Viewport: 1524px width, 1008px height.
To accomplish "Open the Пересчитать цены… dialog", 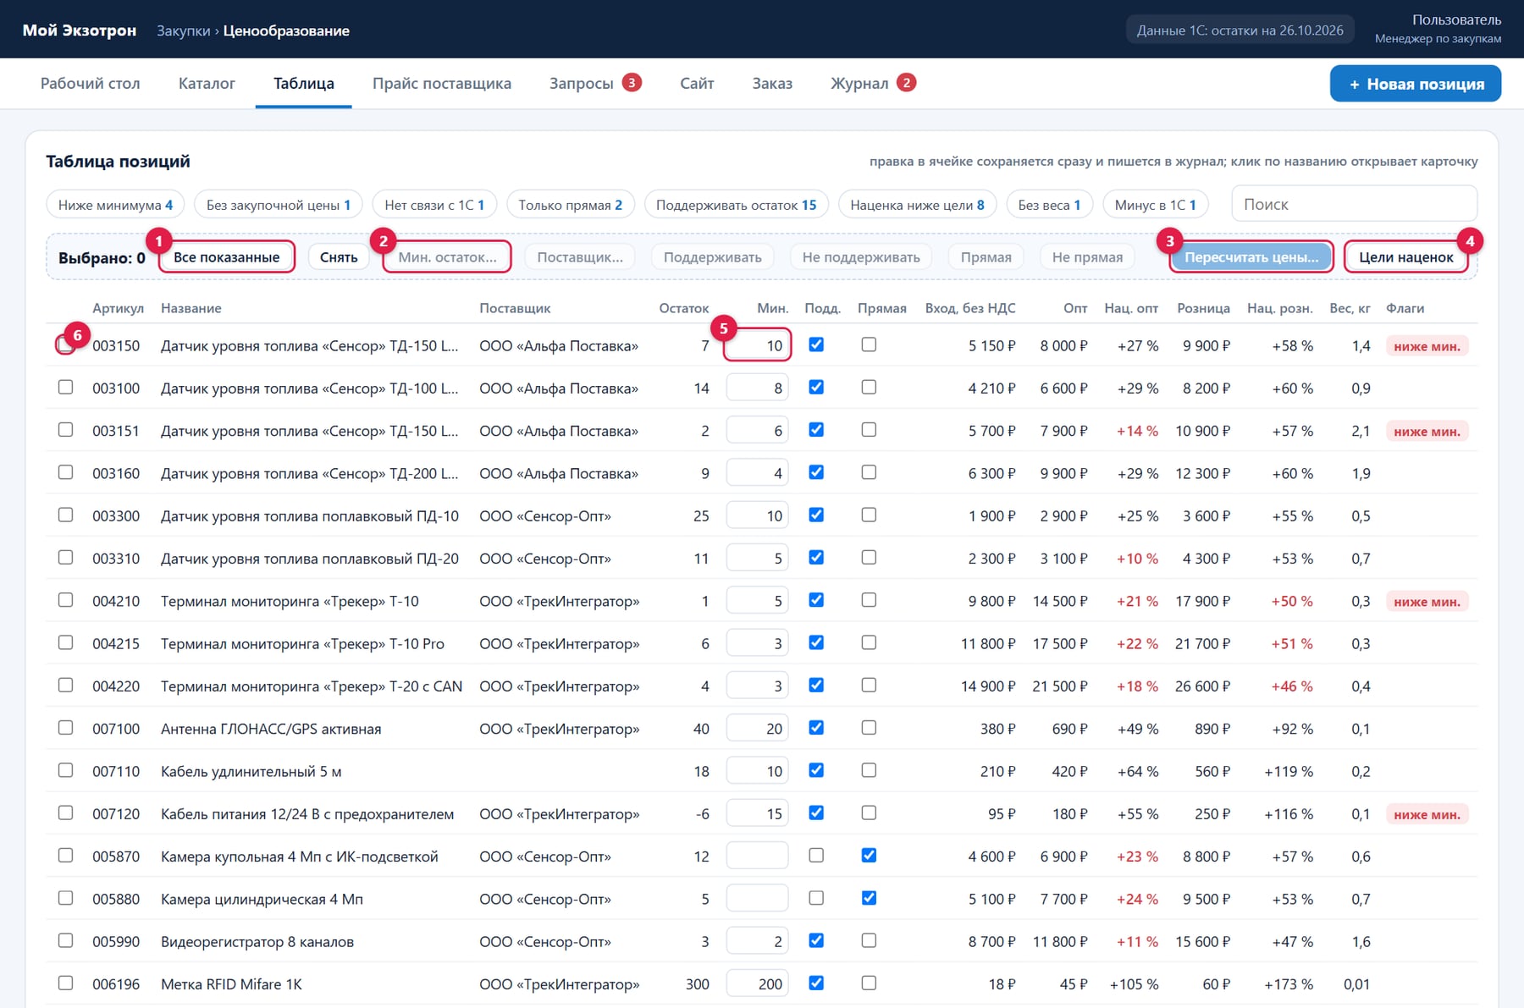I will 1251,257.
